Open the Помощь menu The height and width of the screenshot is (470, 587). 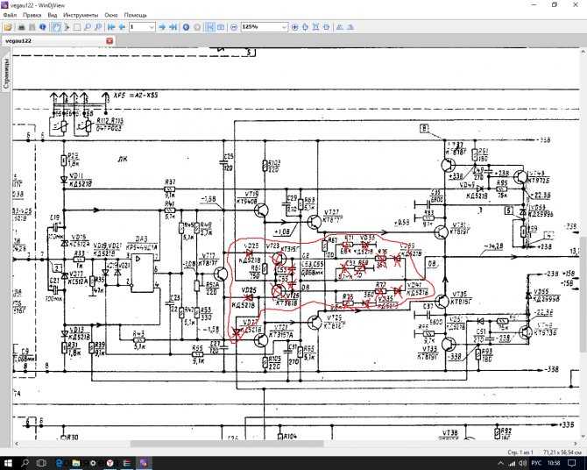(x=135, y=15)
